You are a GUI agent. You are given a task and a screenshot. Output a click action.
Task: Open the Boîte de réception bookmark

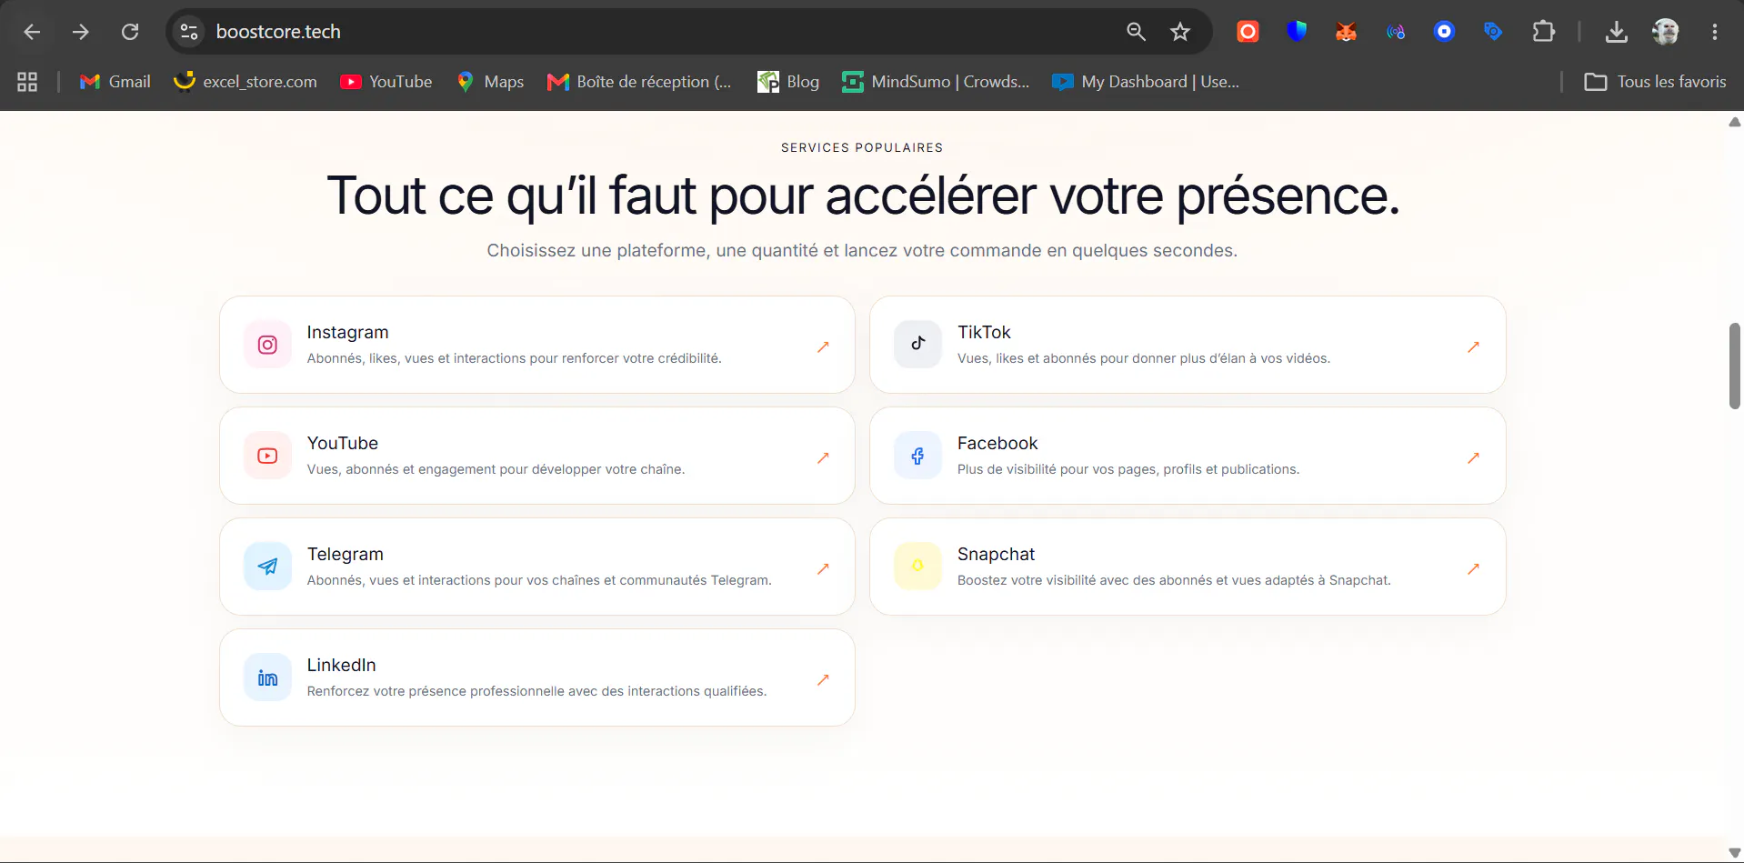click(639, 82)
